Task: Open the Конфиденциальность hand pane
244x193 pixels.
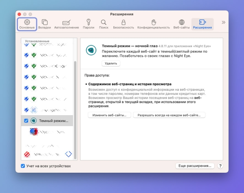Action: [153, 24]
